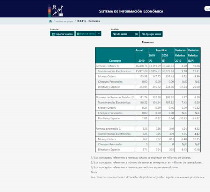The image size is (210, 192).
Task: Click the Exportar series button
Action: click(x=85, y=34)
